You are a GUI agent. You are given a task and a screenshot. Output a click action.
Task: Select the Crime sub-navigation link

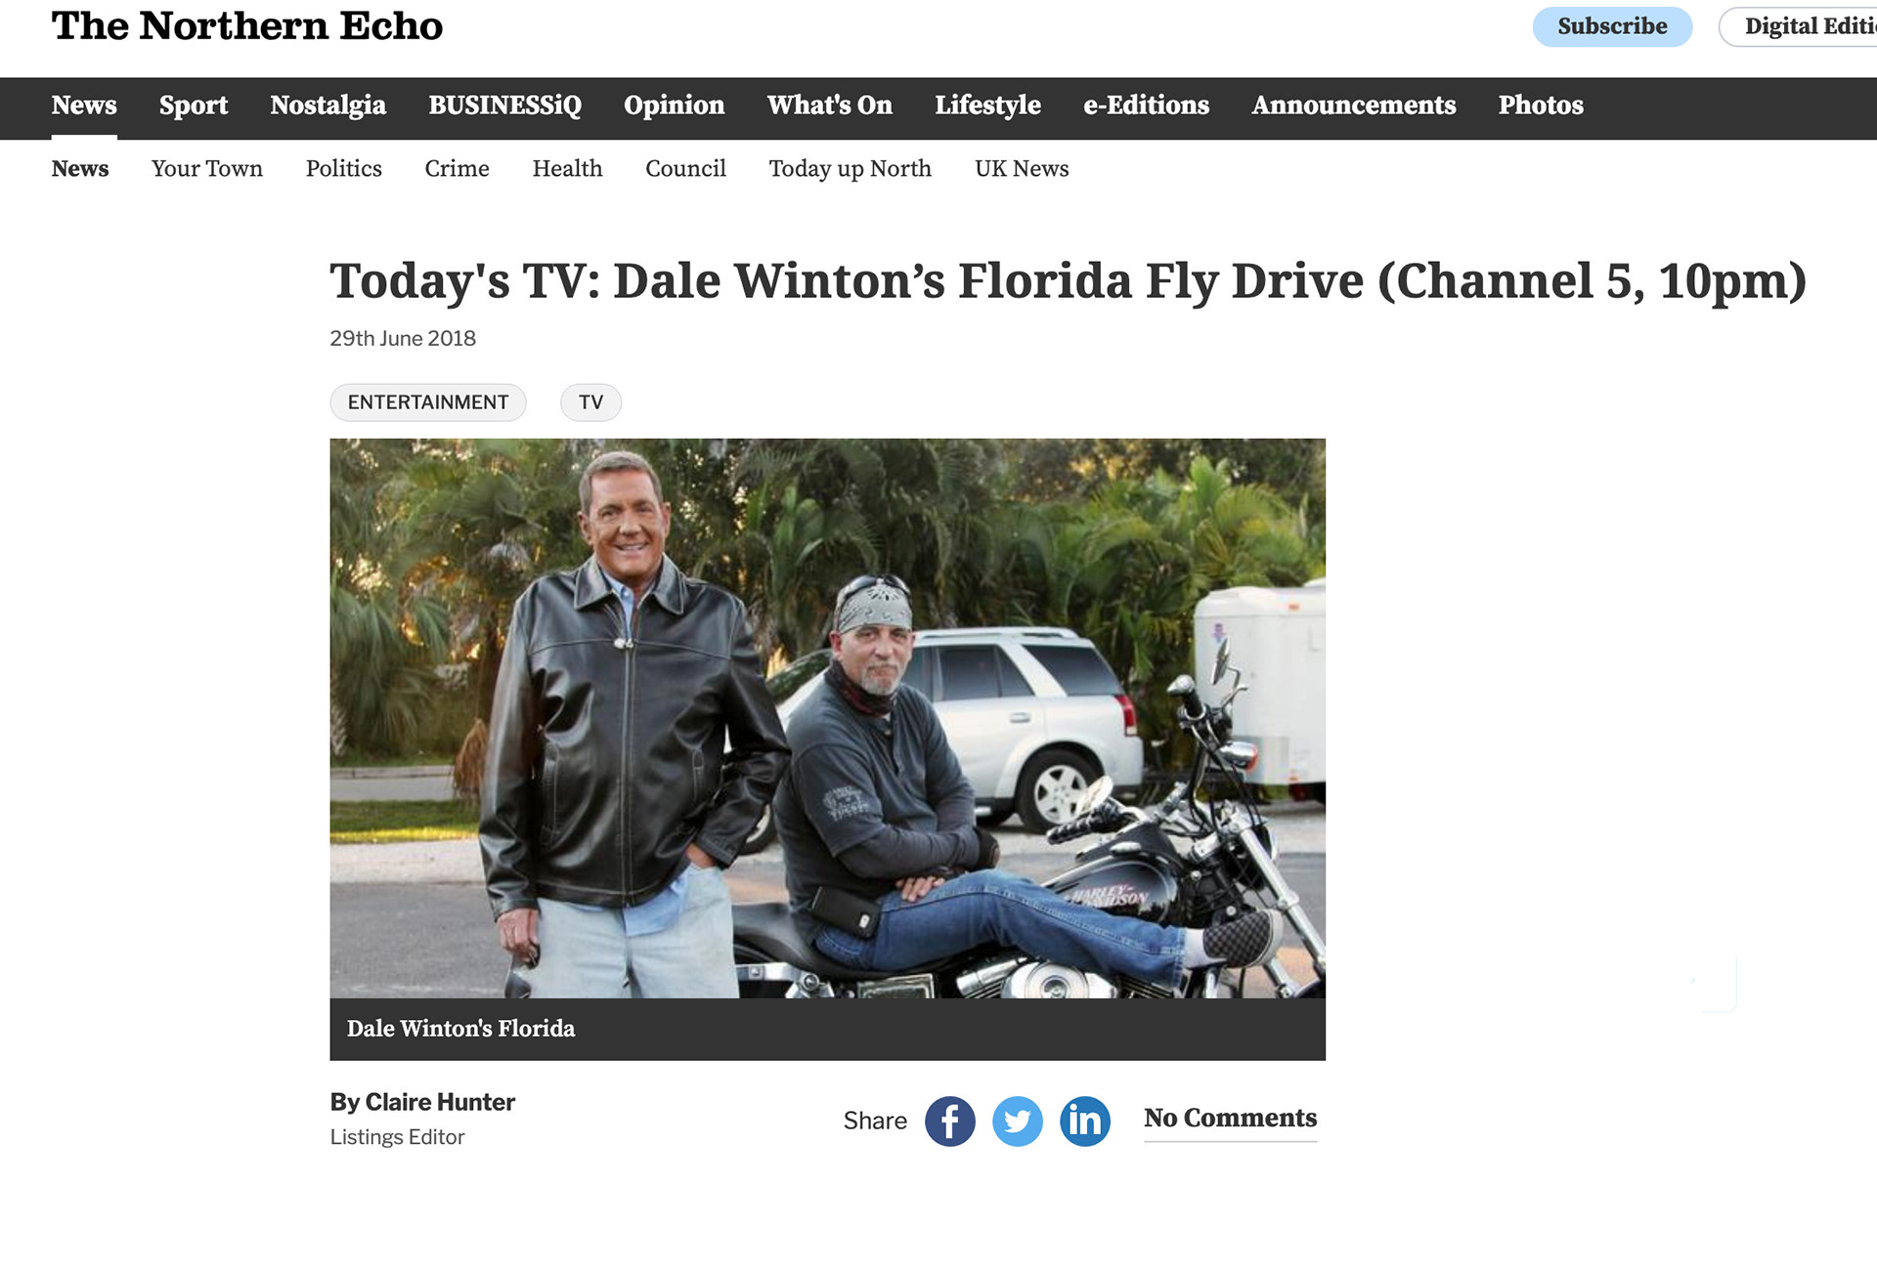[x=457, y=169]
